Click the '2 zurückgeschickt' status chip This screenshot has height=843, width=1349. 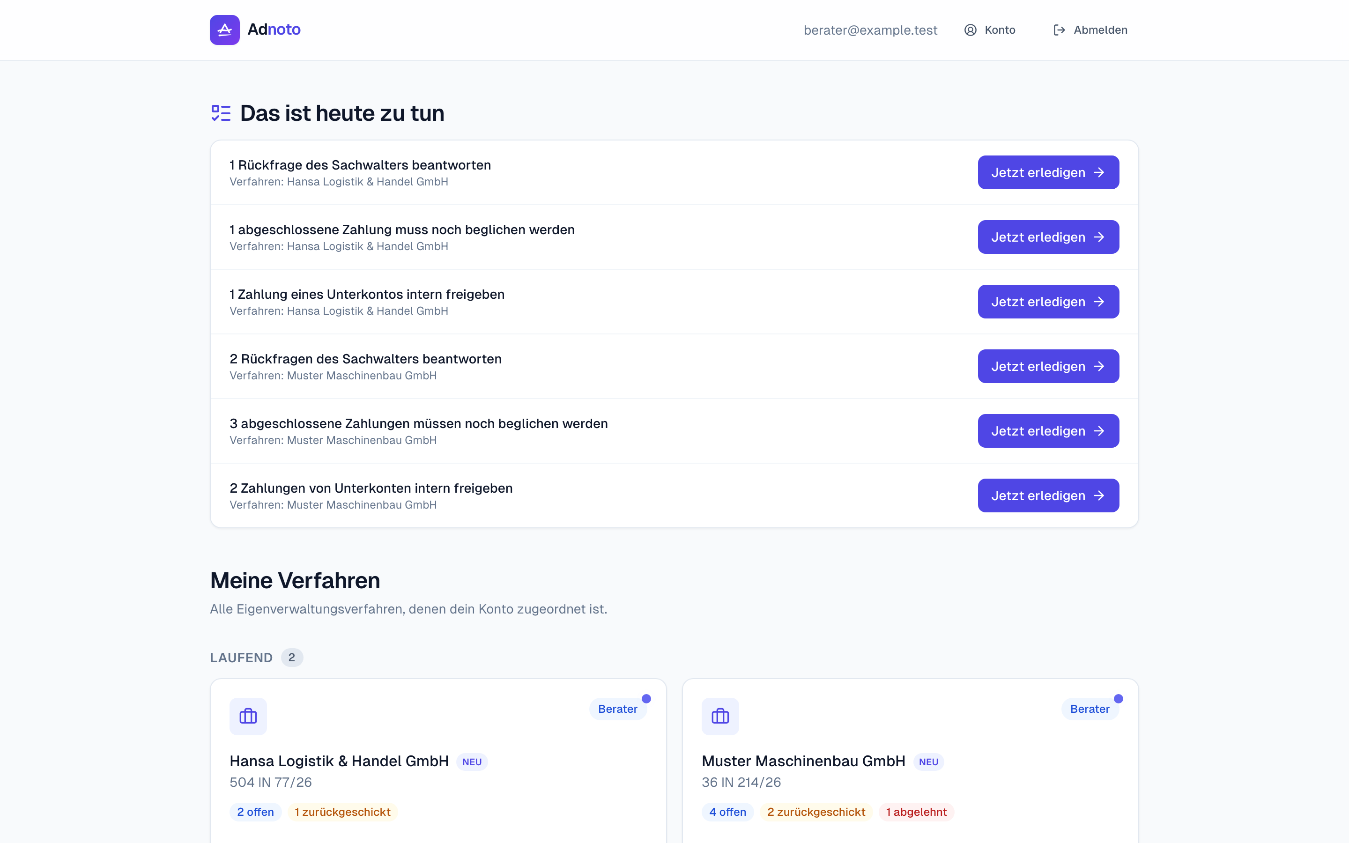[816, 813]
